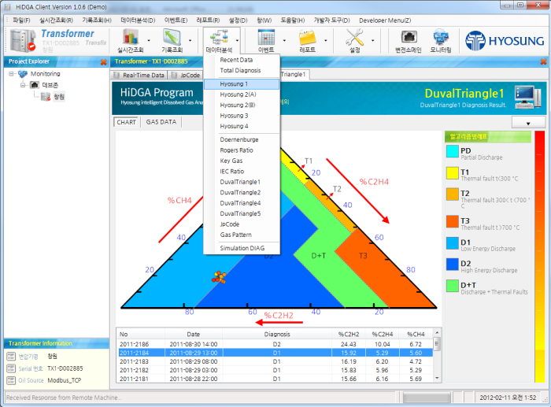Click the 데이터분석 data analysis icon
551x407 pixels.
[219, 36]
